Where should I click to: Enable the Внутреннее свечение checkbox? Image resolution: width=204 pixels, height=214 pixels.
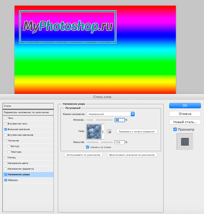point(6,135)
